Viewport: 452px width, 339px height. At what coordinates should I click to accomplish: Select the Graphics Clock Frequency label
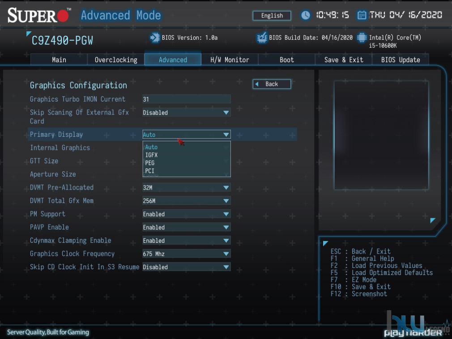click(72, 254)
